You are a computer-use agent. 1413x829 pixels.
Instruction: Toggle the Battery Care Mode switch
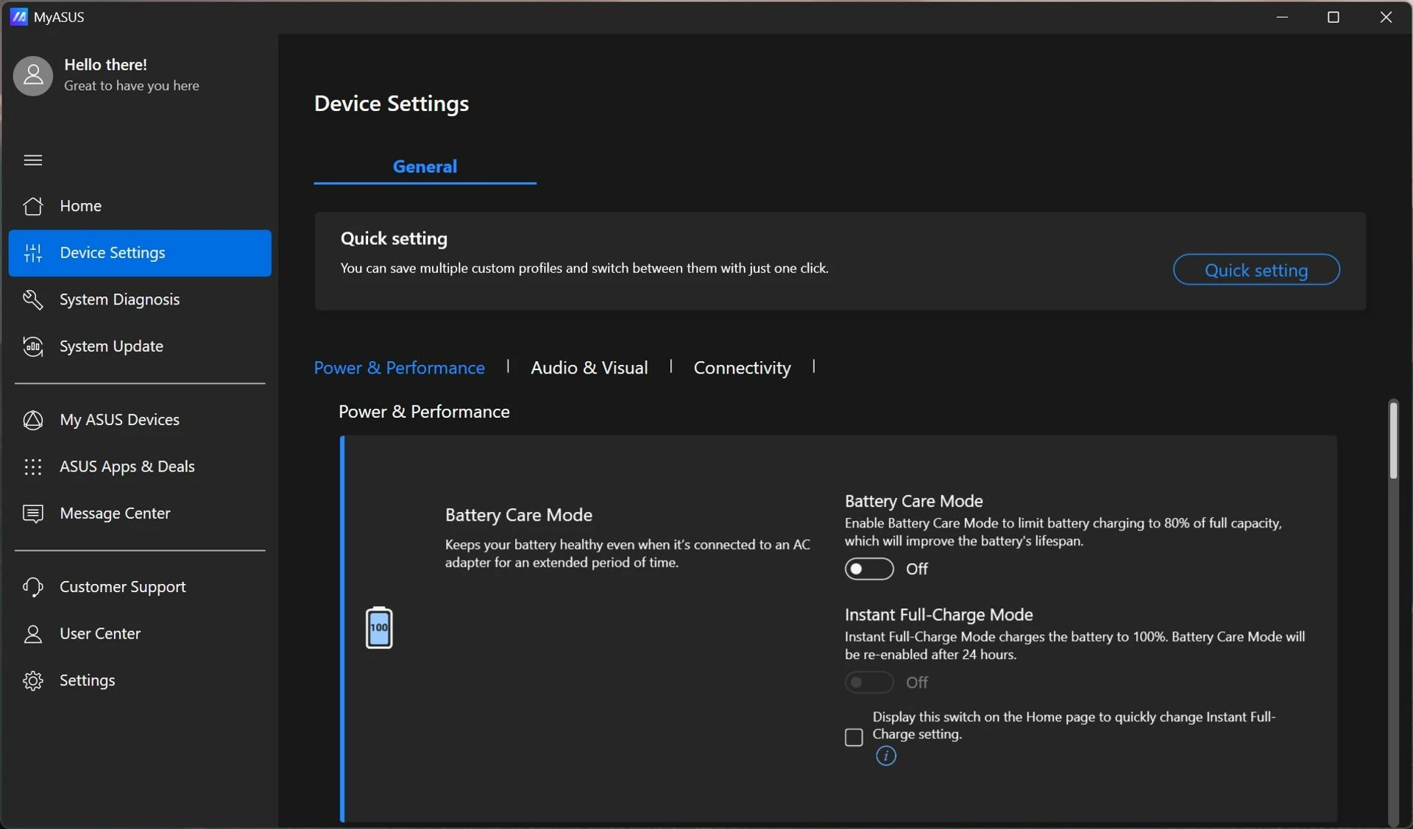869,569
